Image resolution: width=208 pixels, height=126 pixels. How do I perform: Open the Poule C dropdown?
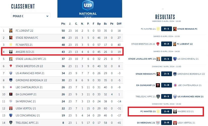point(30,16)
